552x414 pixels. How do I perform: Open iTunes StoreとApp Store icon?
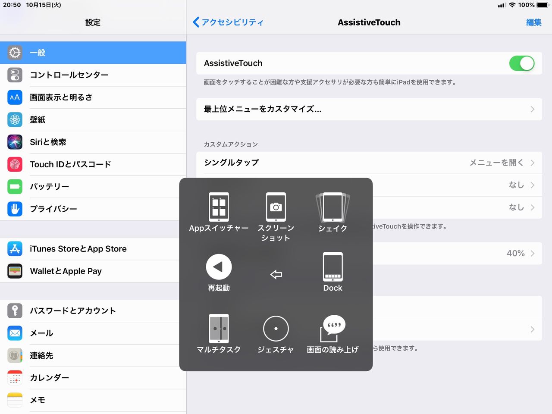(x=15, y=249)
